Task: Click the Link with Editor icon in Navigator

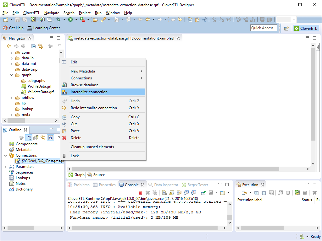Action: (41, 46)
